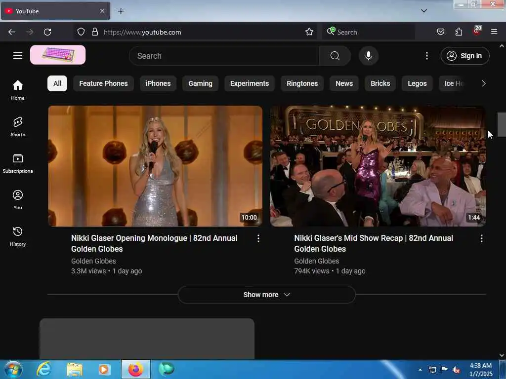The height and width of the screenshot is (379, 506).
Task: Open Windows Explorer folder from the taskbar
Action: (75, 370)
